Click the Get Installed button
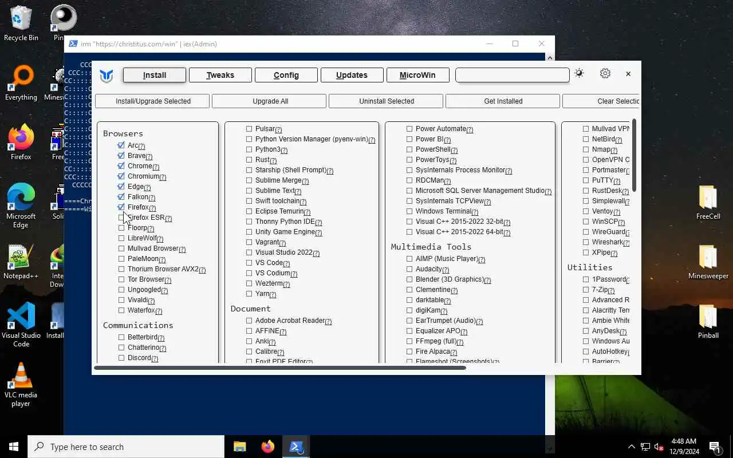The width and height of the screenshot is (733, 458). click(x=503, y=101)
